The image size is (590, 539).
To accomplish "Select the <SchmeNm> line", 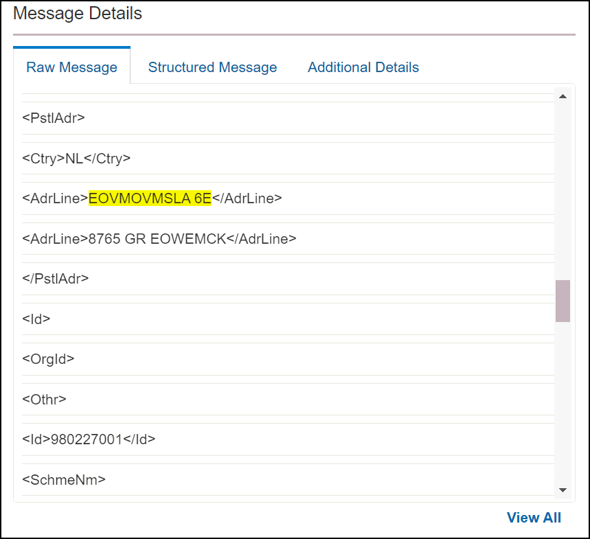I will pyautogui.click(x=288, y=479).
